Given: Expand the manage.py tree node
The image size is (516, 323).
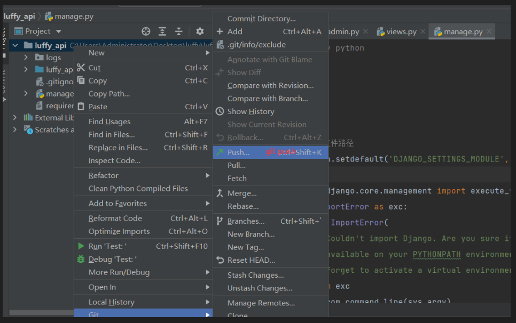Looking at the screenshot, I should tap(26, 94).
